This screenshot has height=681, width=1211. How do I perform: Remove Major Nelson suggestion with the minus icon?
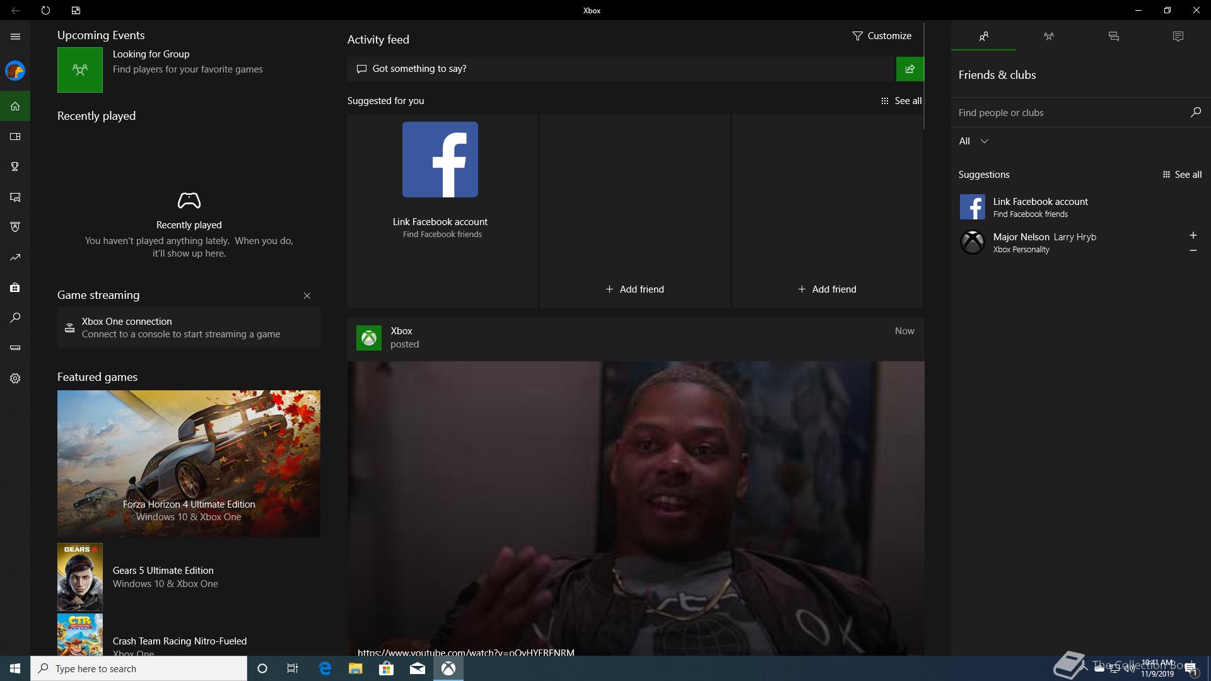(1193, 250)
